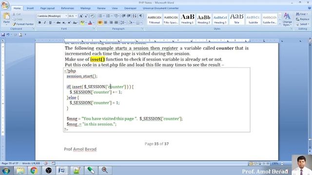Open the font name dropdown

pyautogui.click(x=66, y=16)
